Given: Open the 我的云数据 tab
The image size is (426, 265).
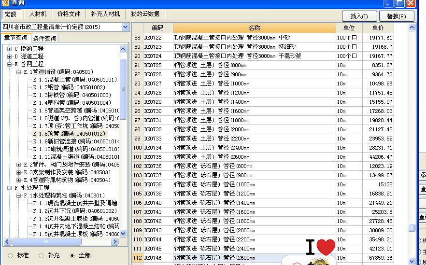Looking at the screenshot, I should 145,14.
